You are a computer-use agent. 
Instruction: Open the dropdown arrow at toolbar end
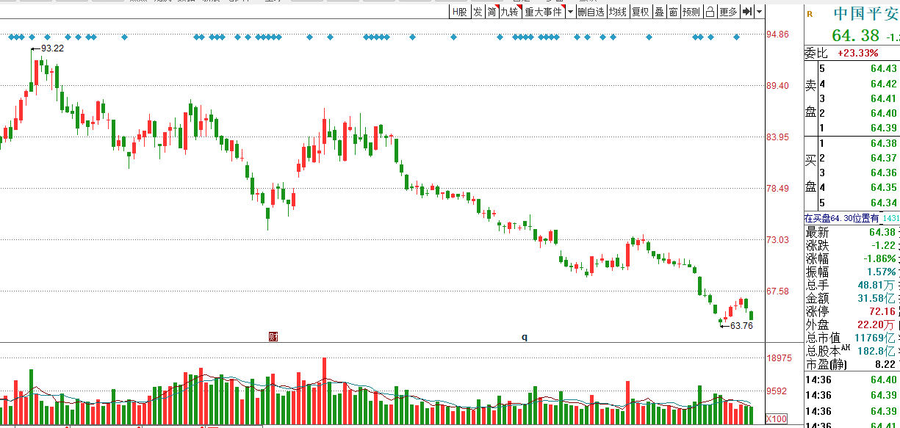click(760, 12)
